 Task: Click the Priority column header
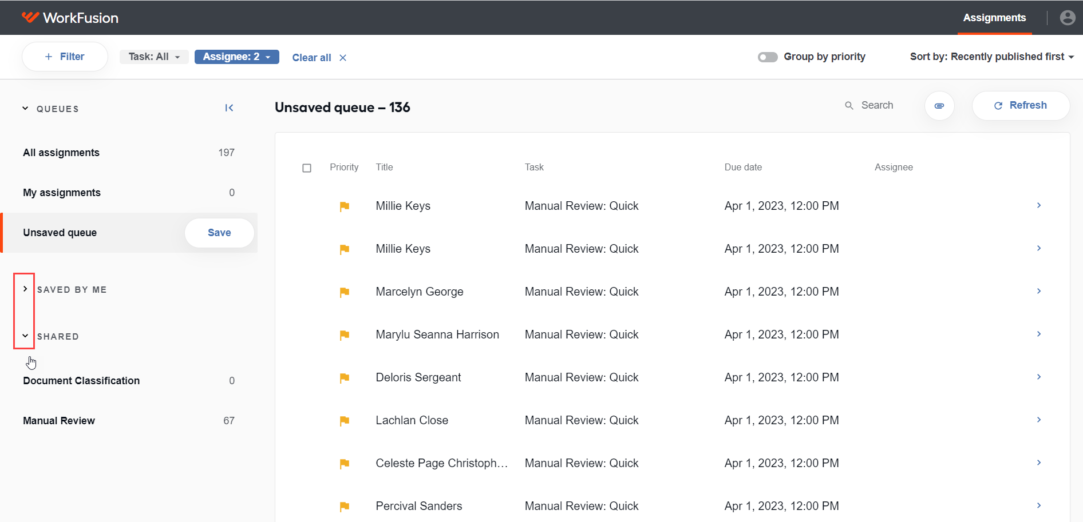344,167
